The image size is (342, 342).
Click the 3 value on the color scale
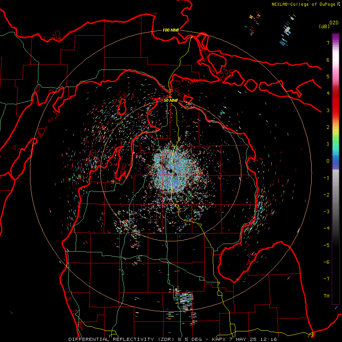(x=328, y=110)
